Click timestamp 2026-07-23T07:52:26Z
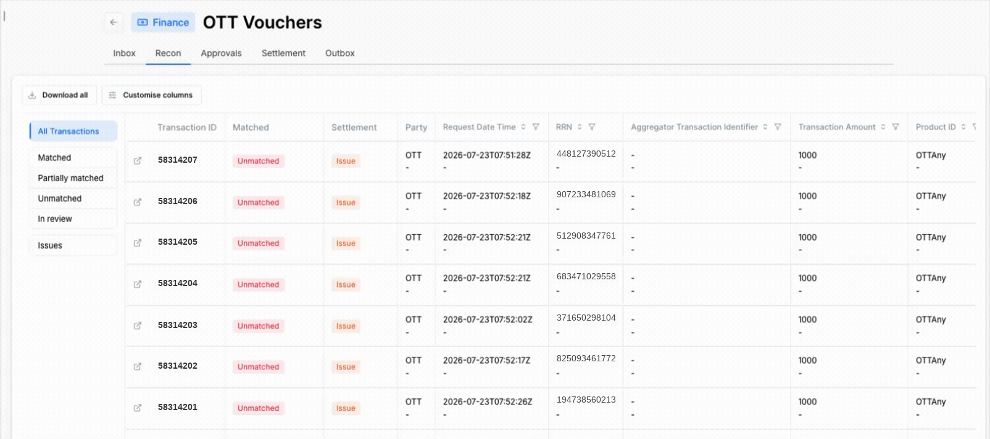Viewport: 990px width, 439px height. click(x=488, y=401)
